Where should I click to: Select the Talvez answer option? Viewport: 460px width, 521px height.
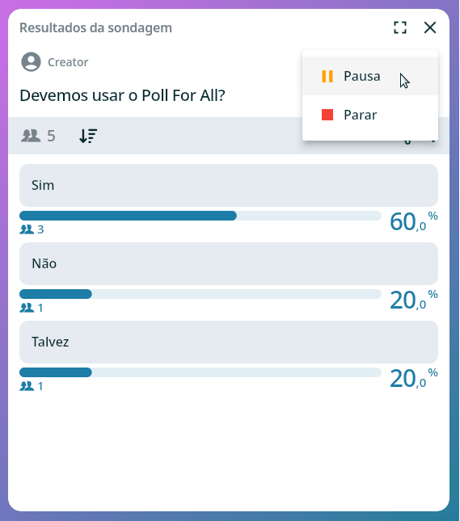click(x=229, y=342)
